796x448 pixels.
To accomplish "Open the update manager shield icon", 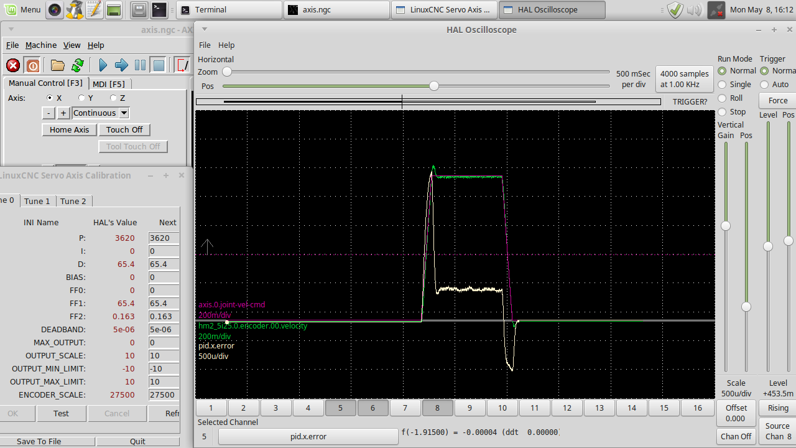I will (x=675, y=9).
